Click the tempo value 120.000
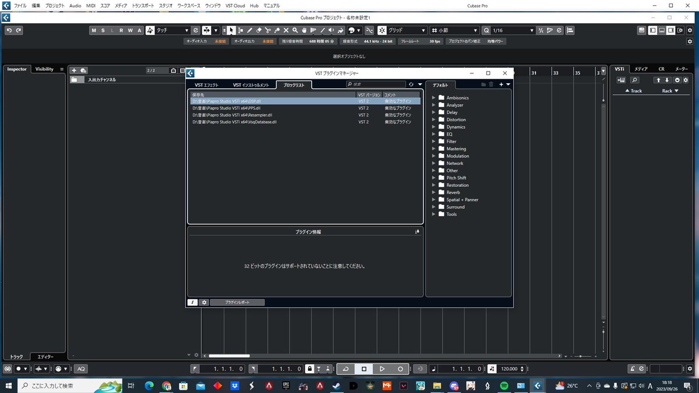Screen dimensions: 699x393 509,369
